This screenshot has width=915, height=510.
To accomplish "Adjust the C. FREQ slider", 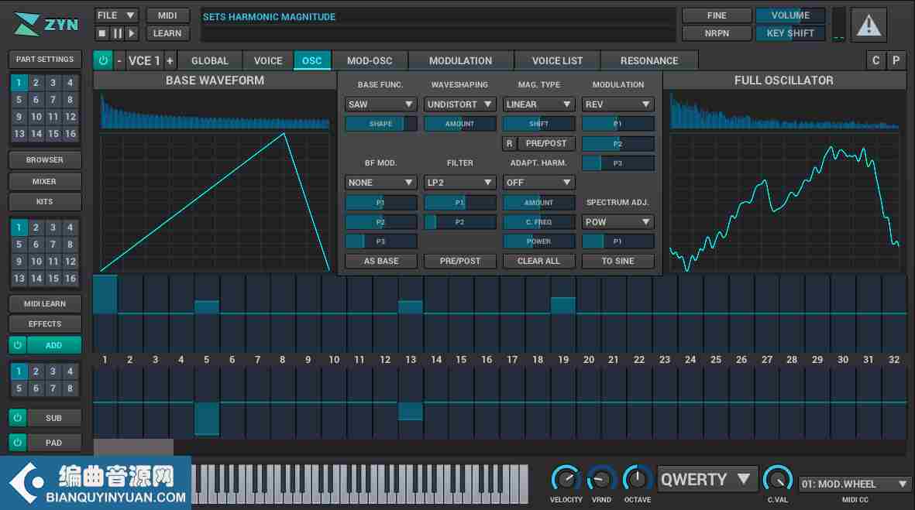I will (x=538, y=222).
